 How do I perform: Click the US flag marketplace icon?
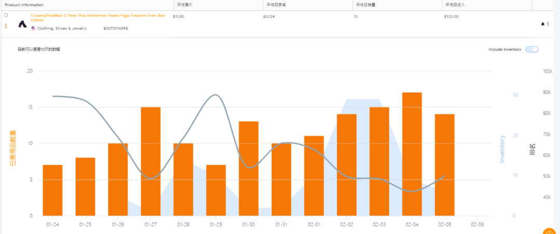[33, 28]
